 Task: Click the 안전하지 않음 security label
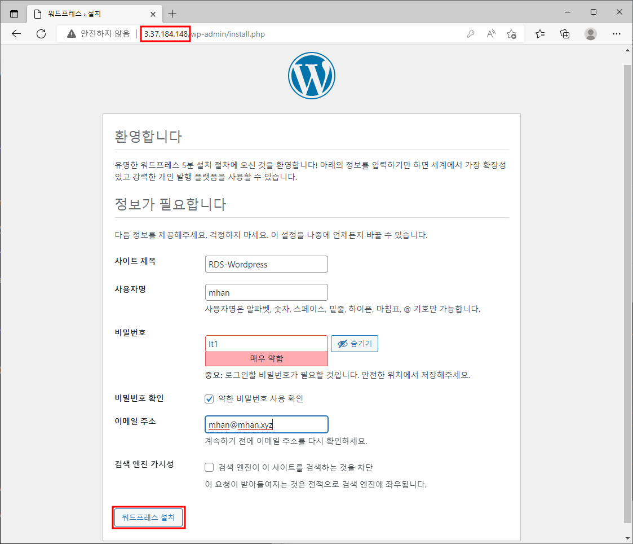click(x=105, y=34)
